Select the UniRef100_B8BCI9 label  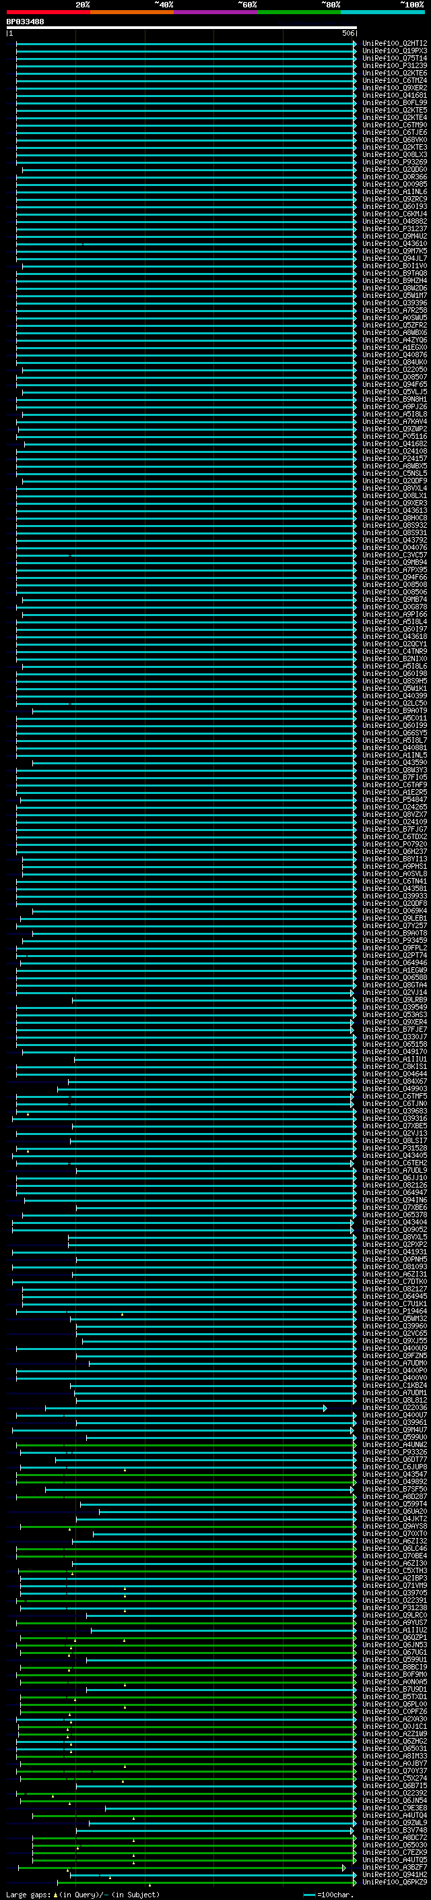395,1667
